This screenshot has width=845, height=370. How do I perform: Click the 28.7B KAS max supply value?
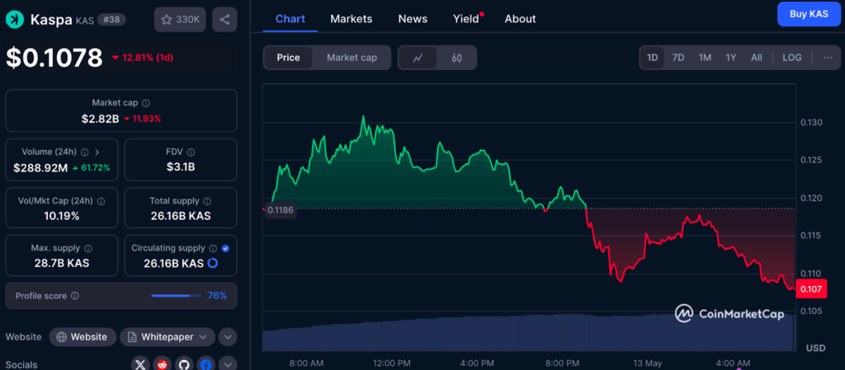[61, 264]
